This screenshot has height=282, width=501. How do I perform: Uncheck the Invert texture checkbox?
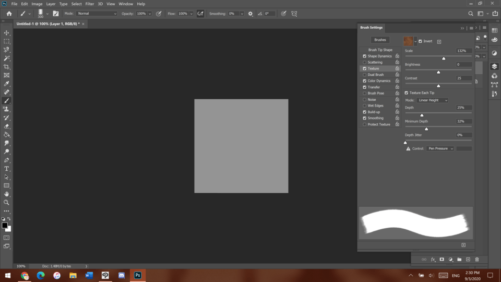421,41
